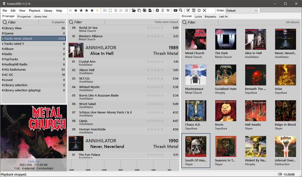302x177 pixels.
Task: Select the Queue playlist
Action: [x=34, y=33]
